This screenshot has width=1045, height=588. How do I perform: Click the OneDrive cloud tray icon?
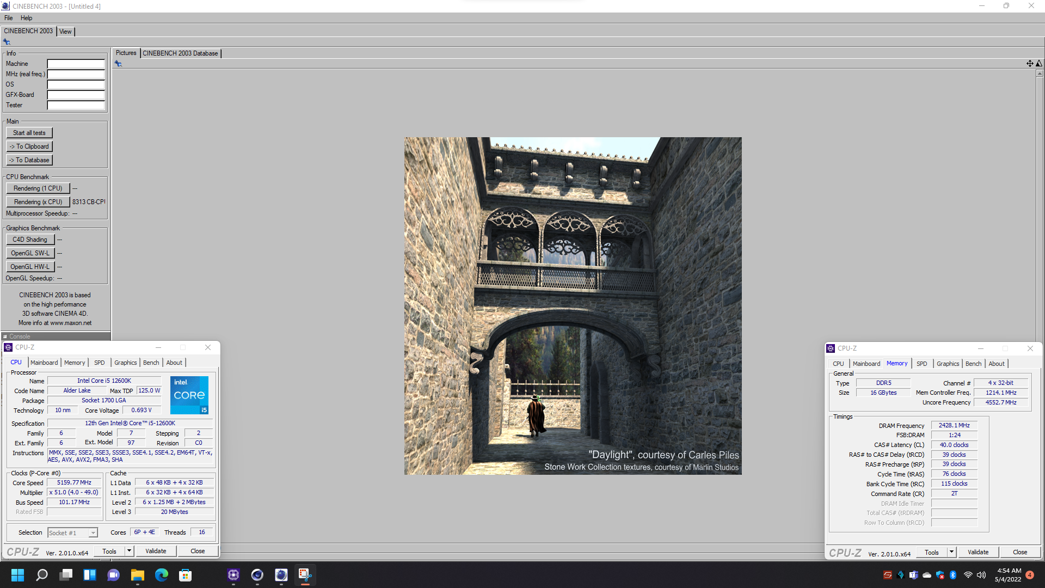(x=927, y=575)
